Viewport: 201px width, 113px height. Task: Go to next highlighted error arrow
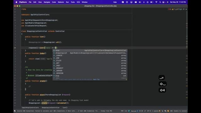click(x=186, y=9)
